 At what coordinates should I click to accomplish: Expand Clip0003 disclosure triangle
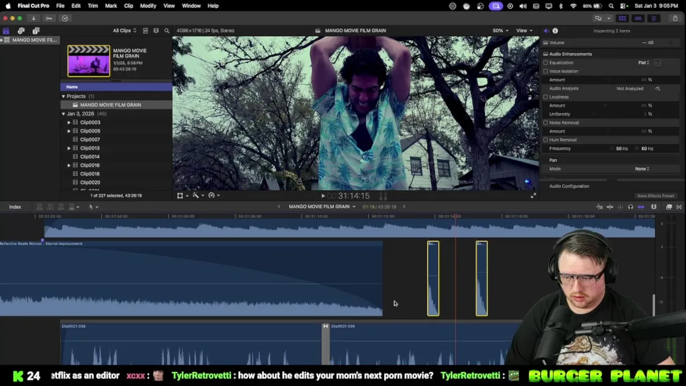click(69, 122)
